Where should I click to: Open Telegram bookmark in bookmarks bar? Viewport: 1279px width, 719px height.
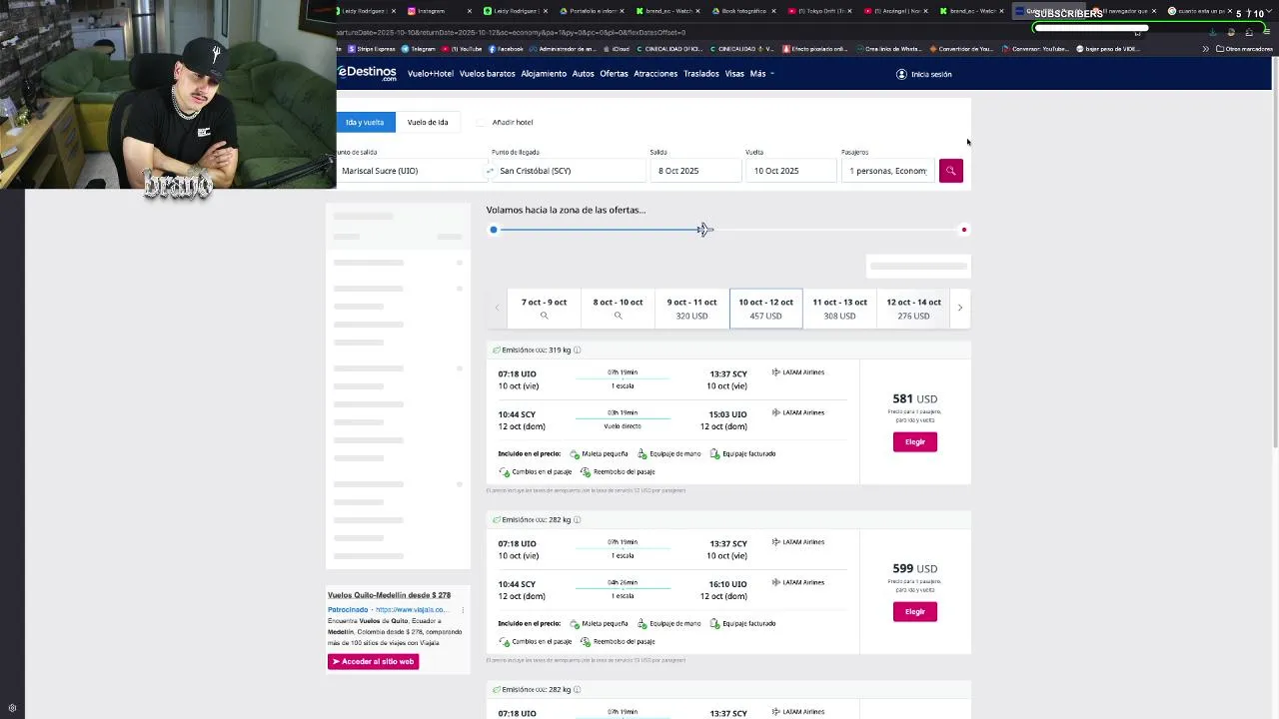coord(420,49)
